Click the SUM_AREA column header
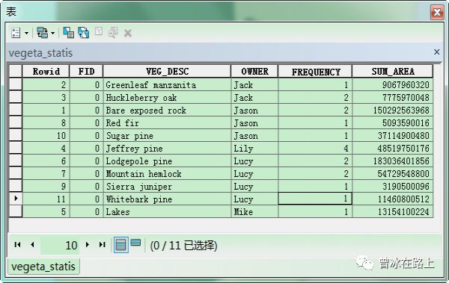Screen dimensions: 449x283 tap(393, 71)
